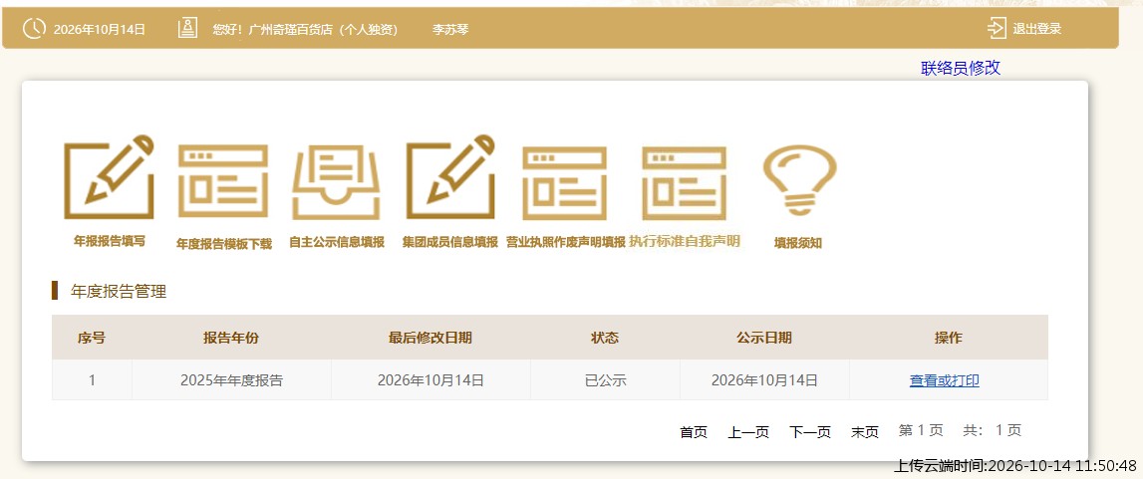Go to 下一页 in pagination
1143x479 pixels.
(810, 431)
